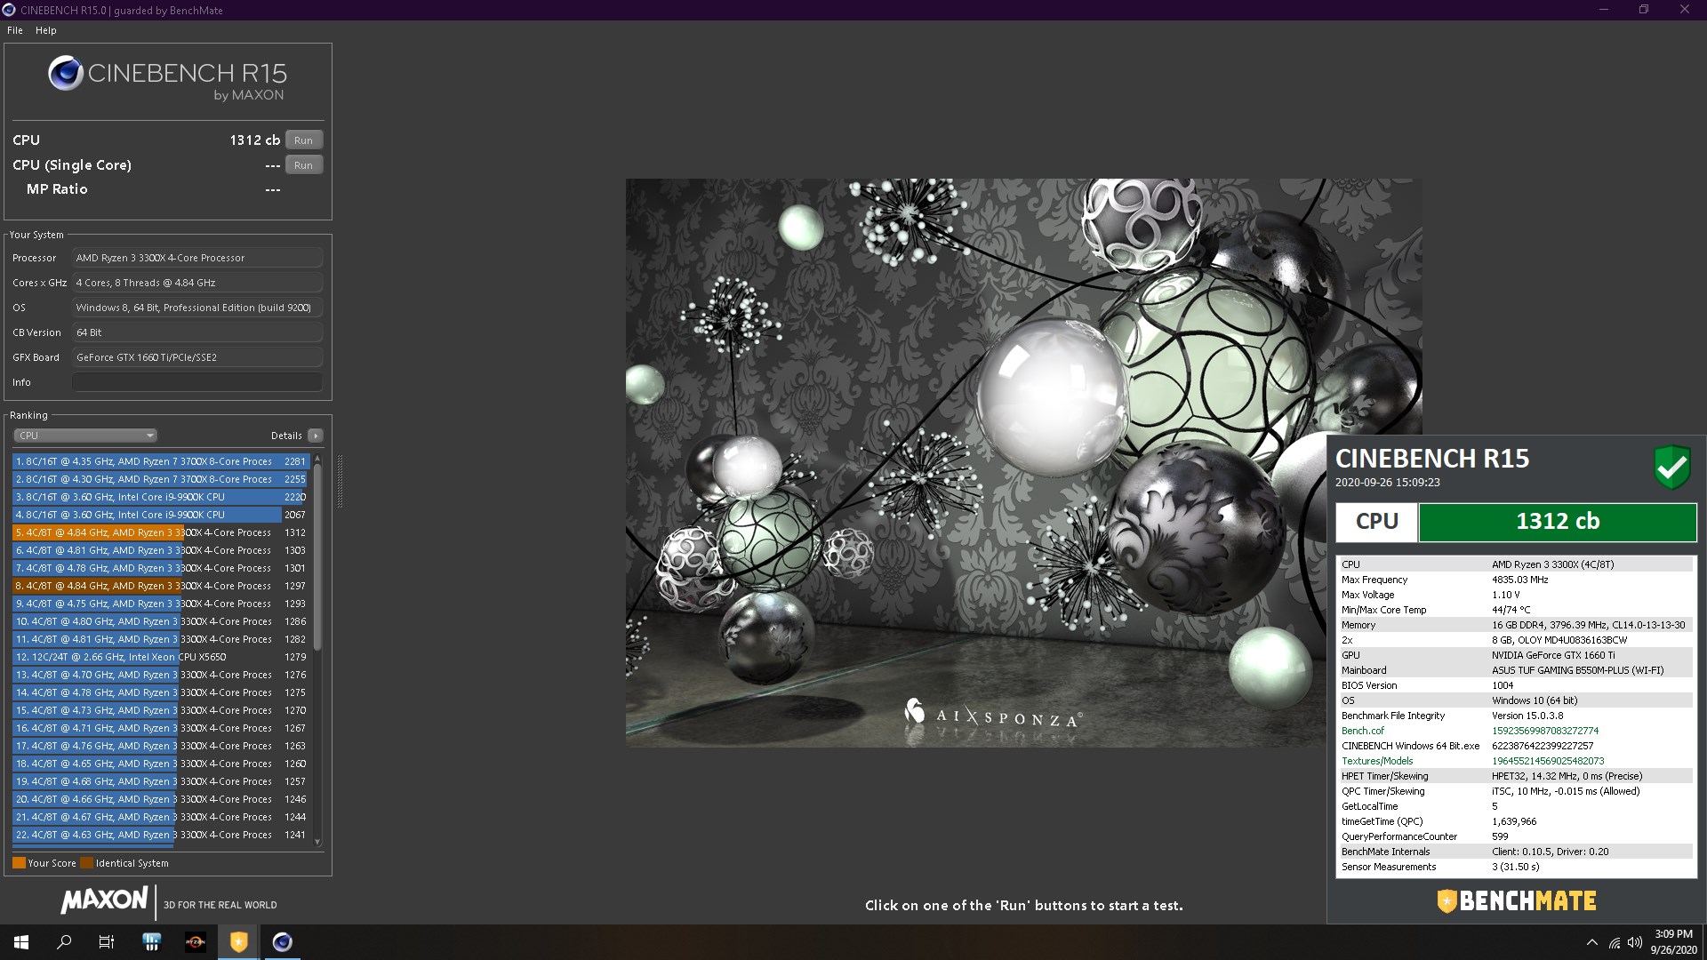Open the File menu

(15, 30)
